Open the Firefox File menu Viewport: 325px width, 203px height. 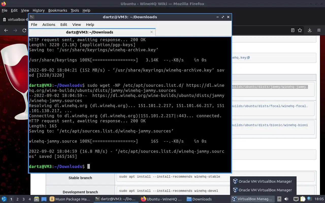4,10
